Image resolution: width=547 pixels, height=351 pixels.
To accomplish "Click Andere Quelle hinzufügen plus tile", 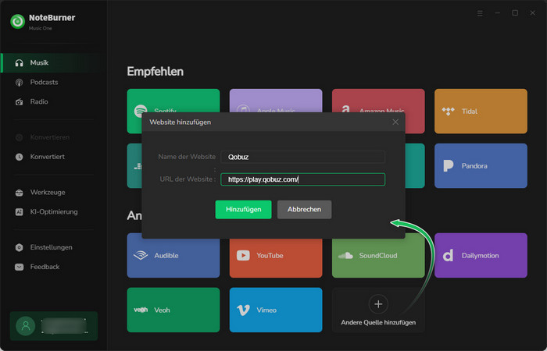I will 378,310.
